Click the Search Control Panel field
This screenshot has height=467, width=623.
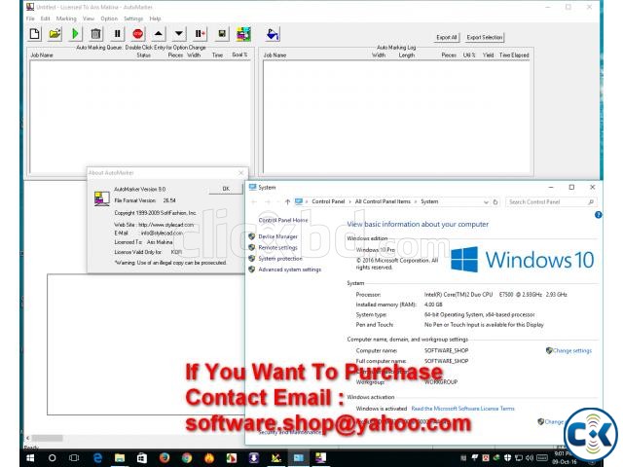pos(551,202)
